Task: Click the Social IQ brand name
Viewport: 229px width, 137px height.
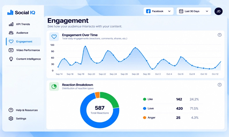Action: (x=25, y=13)
